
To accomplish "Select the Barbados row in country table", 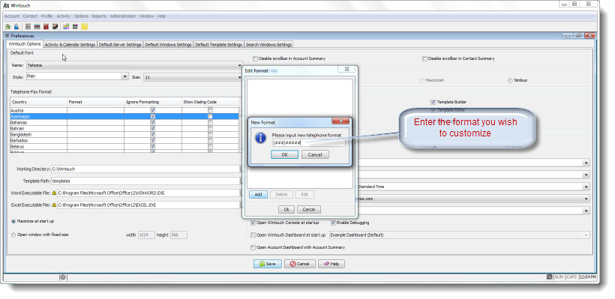I will click(x=124, y=140).
